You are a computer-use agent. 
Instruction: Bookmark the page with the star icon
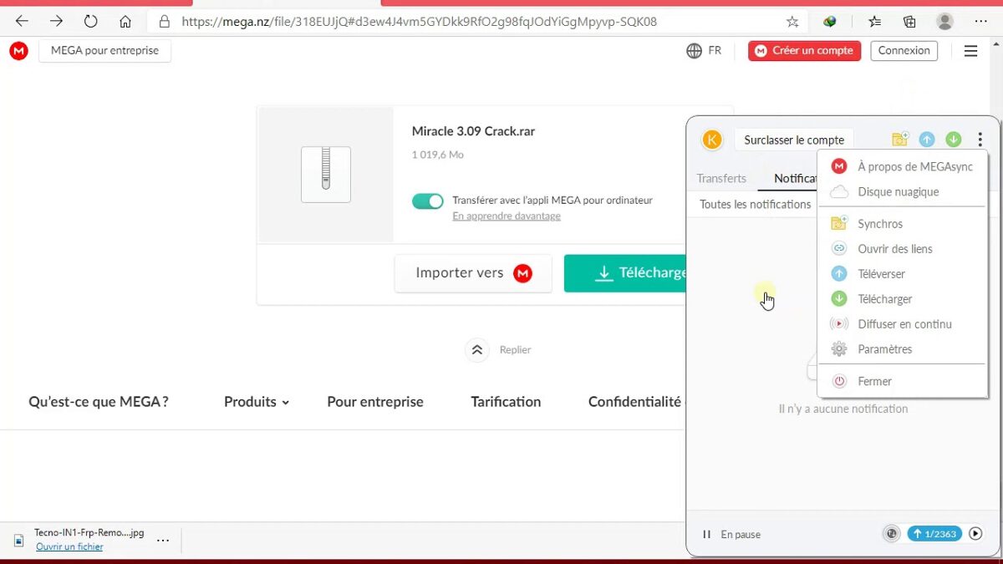792,22
